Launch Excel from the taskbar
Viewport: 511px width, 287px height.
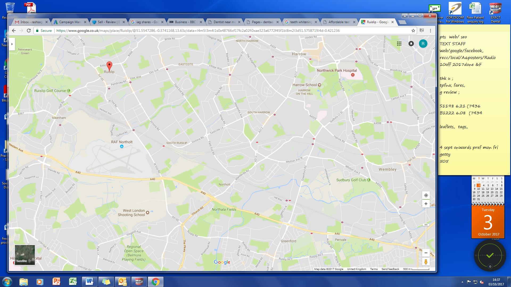(73, 281)
